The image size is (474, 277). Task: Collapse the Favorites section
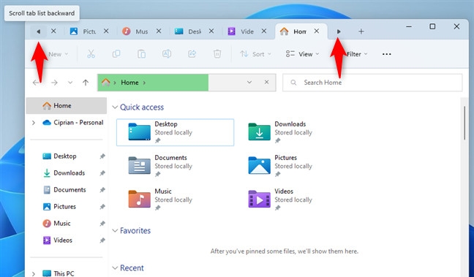pos(115,231)
